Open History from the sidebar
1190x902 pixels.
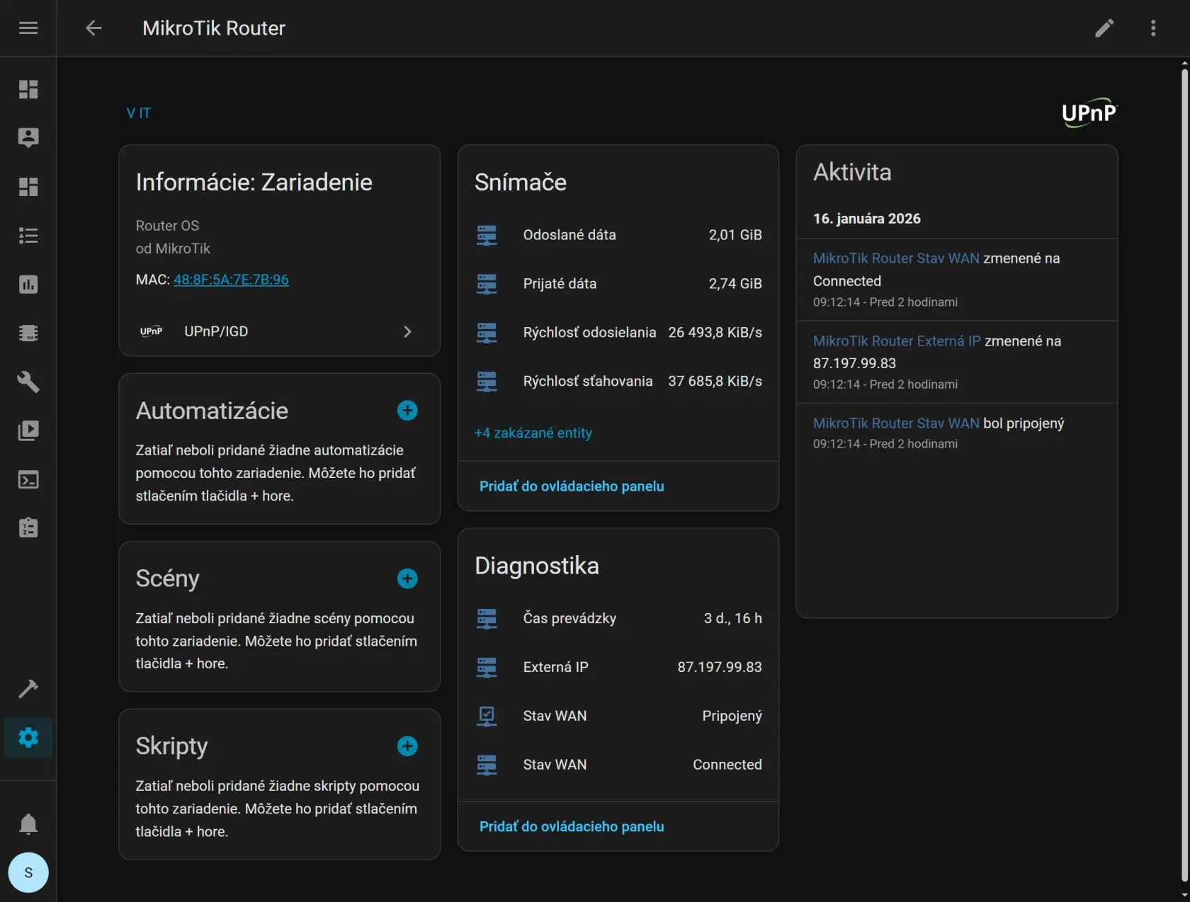[28, 285]
